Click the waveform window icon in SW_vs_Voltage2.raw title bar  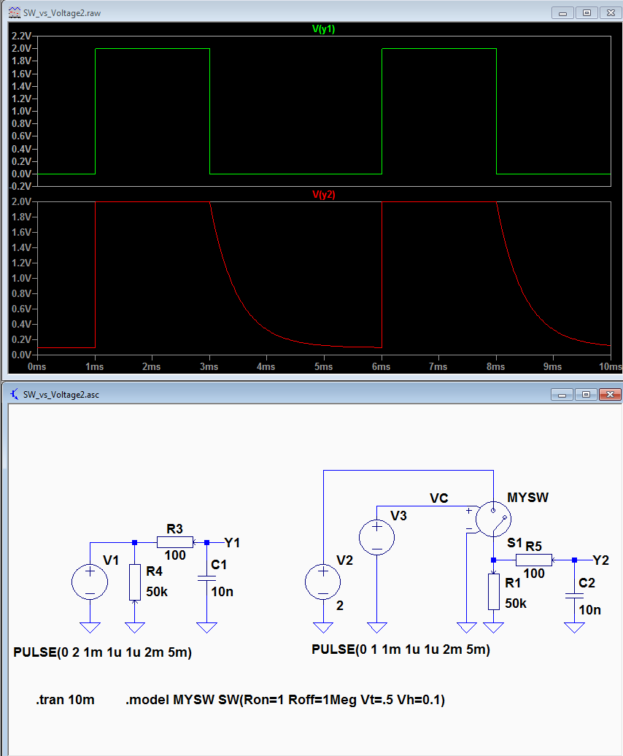[15, 13]
